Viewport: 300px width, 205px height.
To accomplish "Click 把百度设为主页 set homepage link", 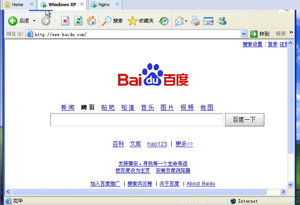I will pyautogui.click(x=133, y=171).
